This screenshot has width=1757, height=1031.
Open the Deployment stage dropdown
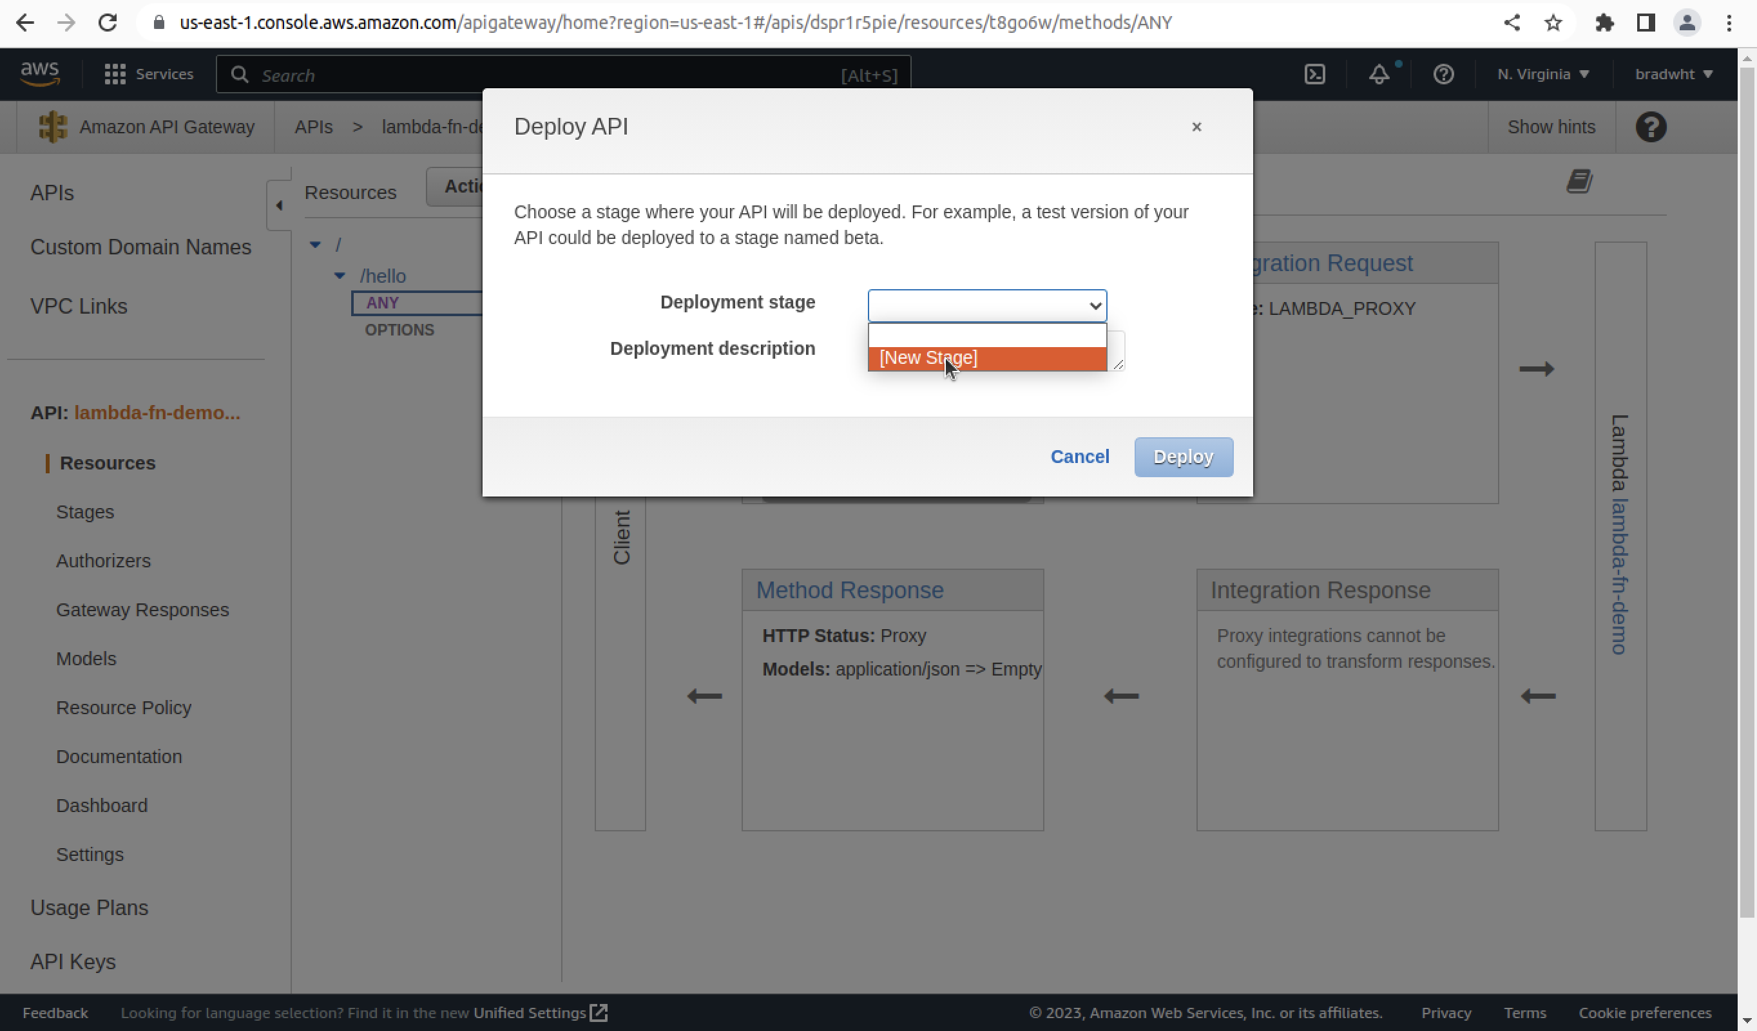(x=986, y=305)
